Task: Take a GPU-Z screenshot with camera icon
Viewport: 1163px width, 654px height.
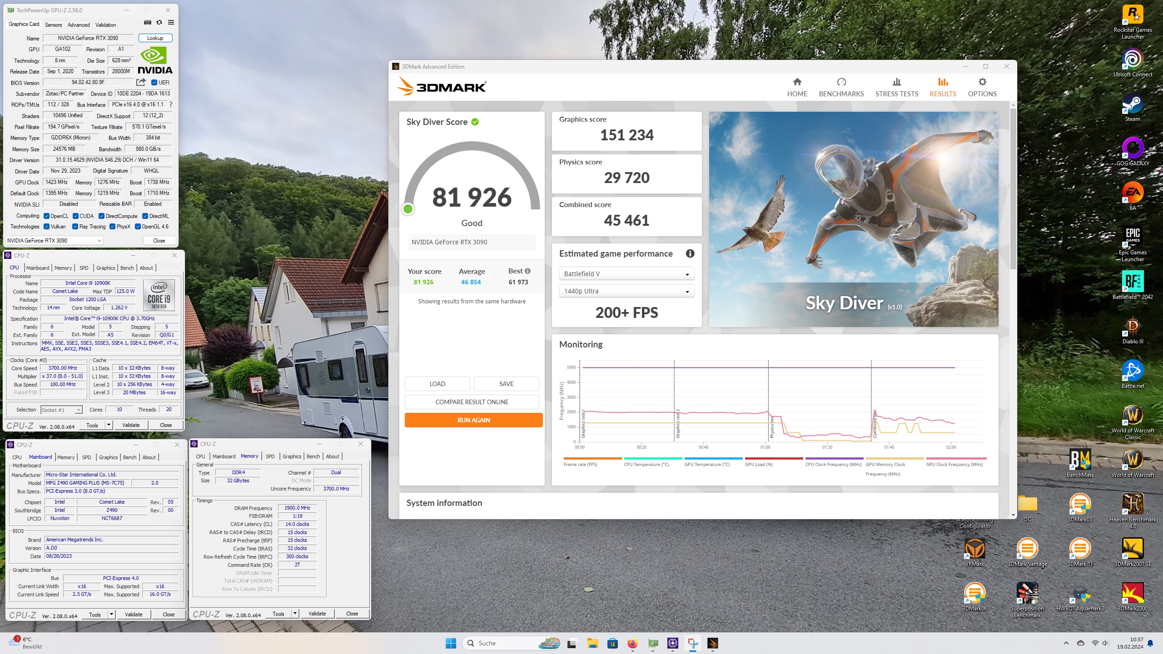Action: 148,22
